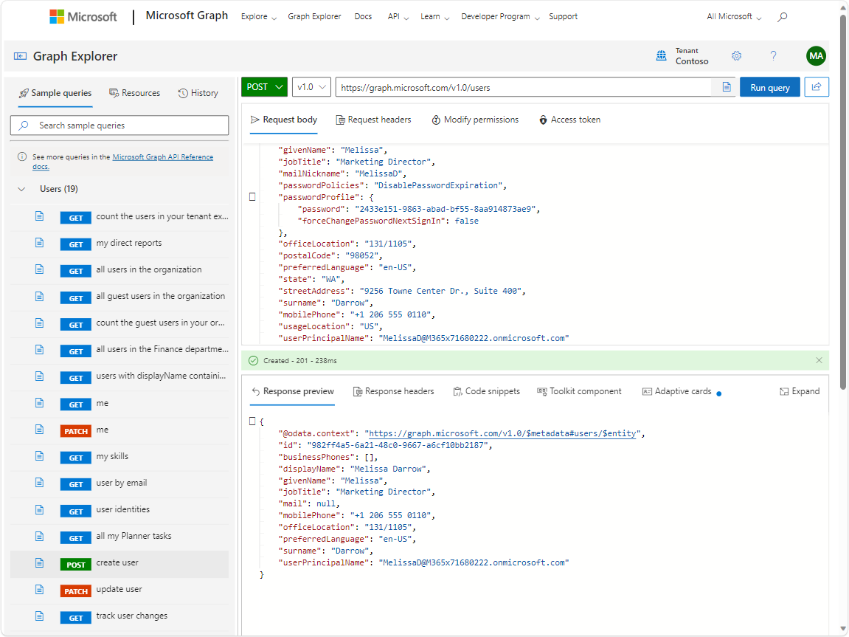Click doc icon beside count the guest users
Screen dimensions: 849x637
coord(40,323)
